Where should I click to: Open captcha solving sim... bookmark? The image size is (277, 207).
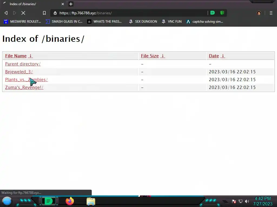[205, 22]
